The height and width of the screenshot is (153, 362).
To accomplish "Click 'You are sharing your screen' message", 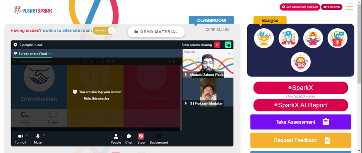I will [x=100, y=92].
